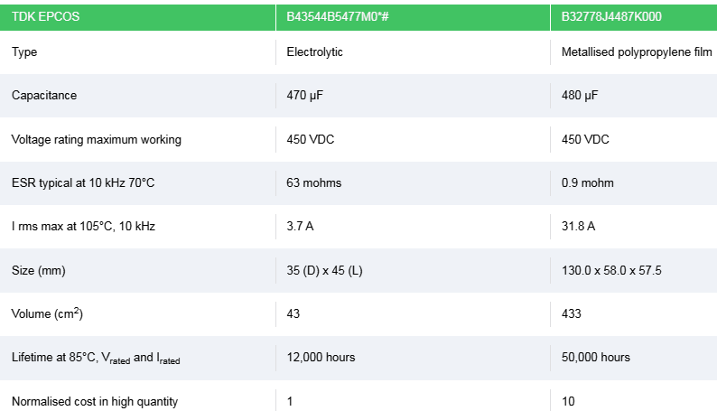Click the Normalised cost in high quantity label
Image resolution: width=717 pixels, height=411 pixels.
95,400
